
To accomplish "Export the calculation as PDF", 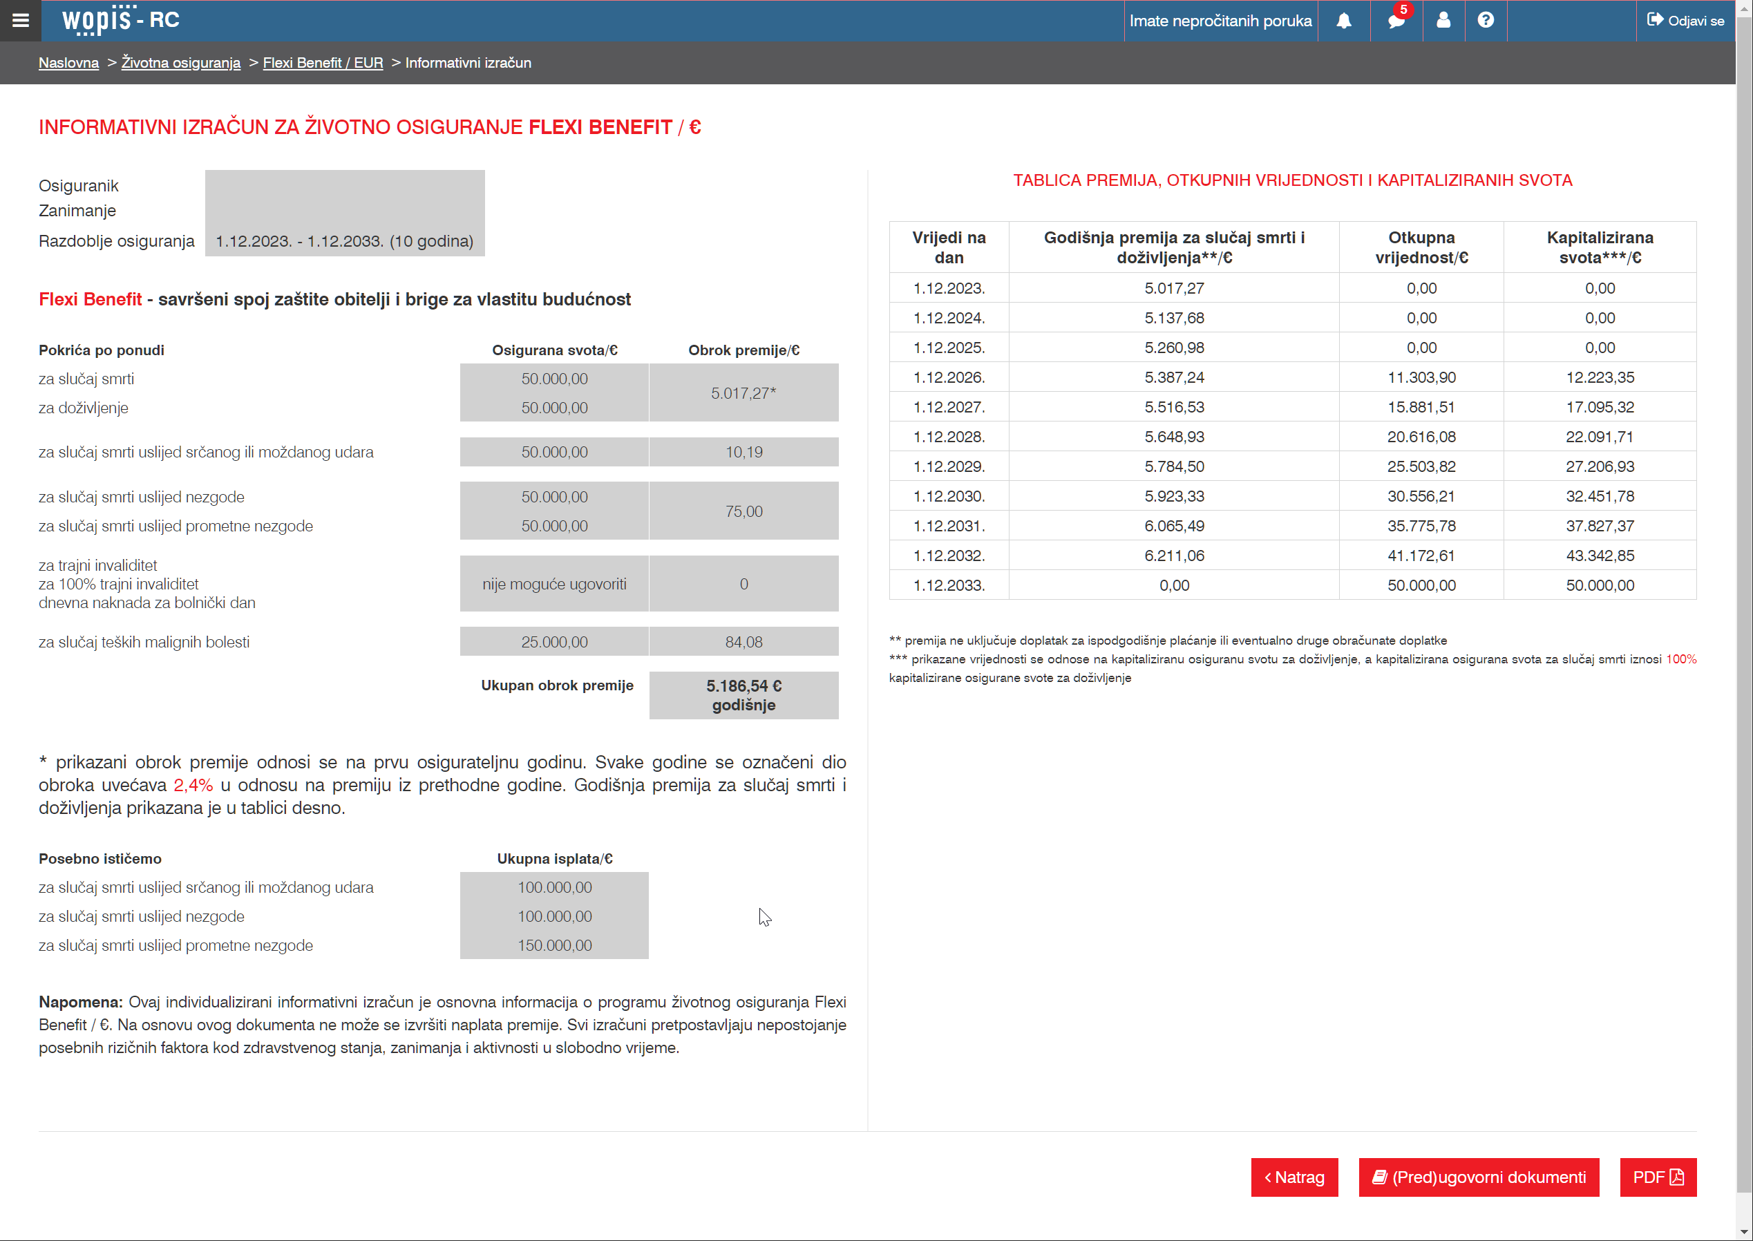I will [1658, 1177].
